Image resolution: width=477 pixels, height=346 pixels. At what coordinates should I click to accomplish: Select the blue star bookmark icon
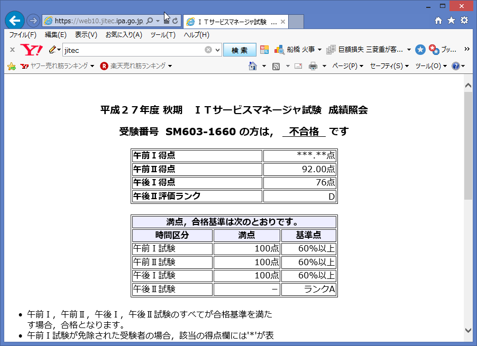[x=420, y=49]
